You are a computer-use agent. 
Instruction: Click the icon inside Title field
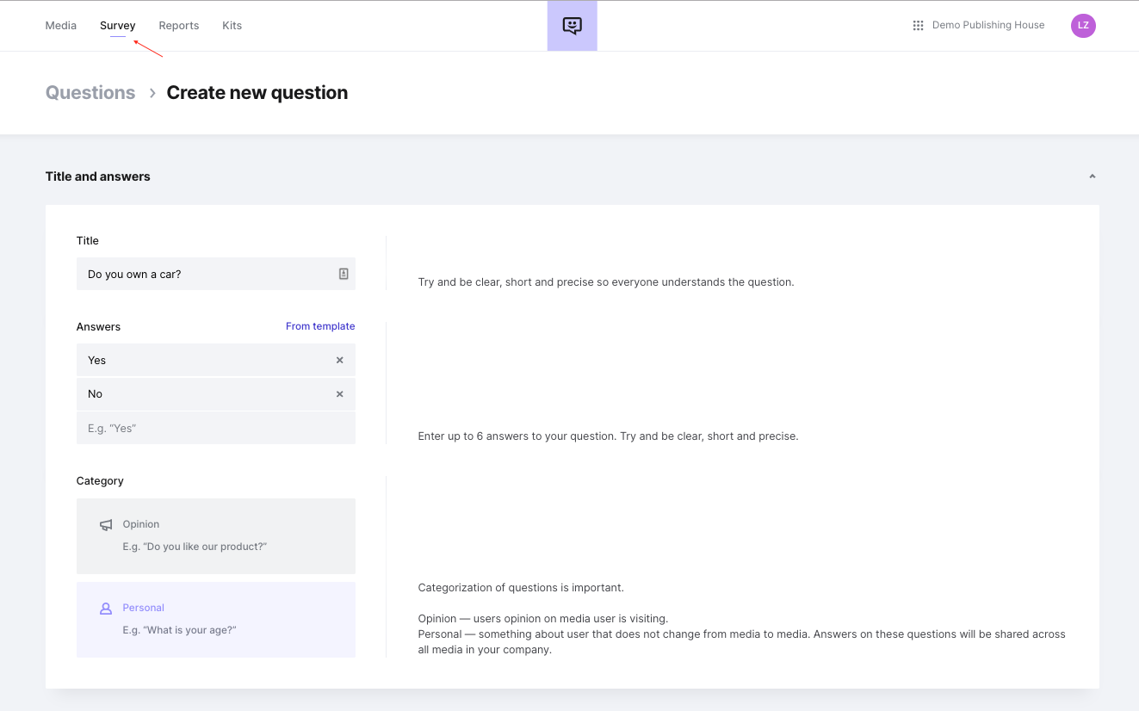click(x=344, y=274)
